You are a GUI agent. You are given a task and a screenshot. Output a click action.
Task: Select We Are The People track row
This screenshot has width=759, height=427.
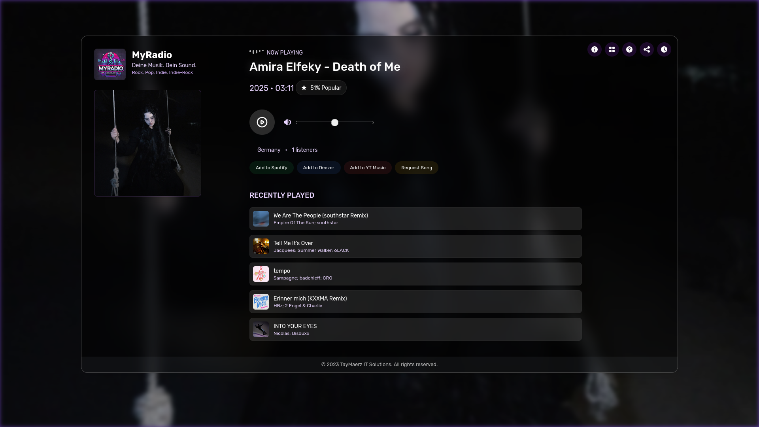pyautogui.click(x=415, y=219)
